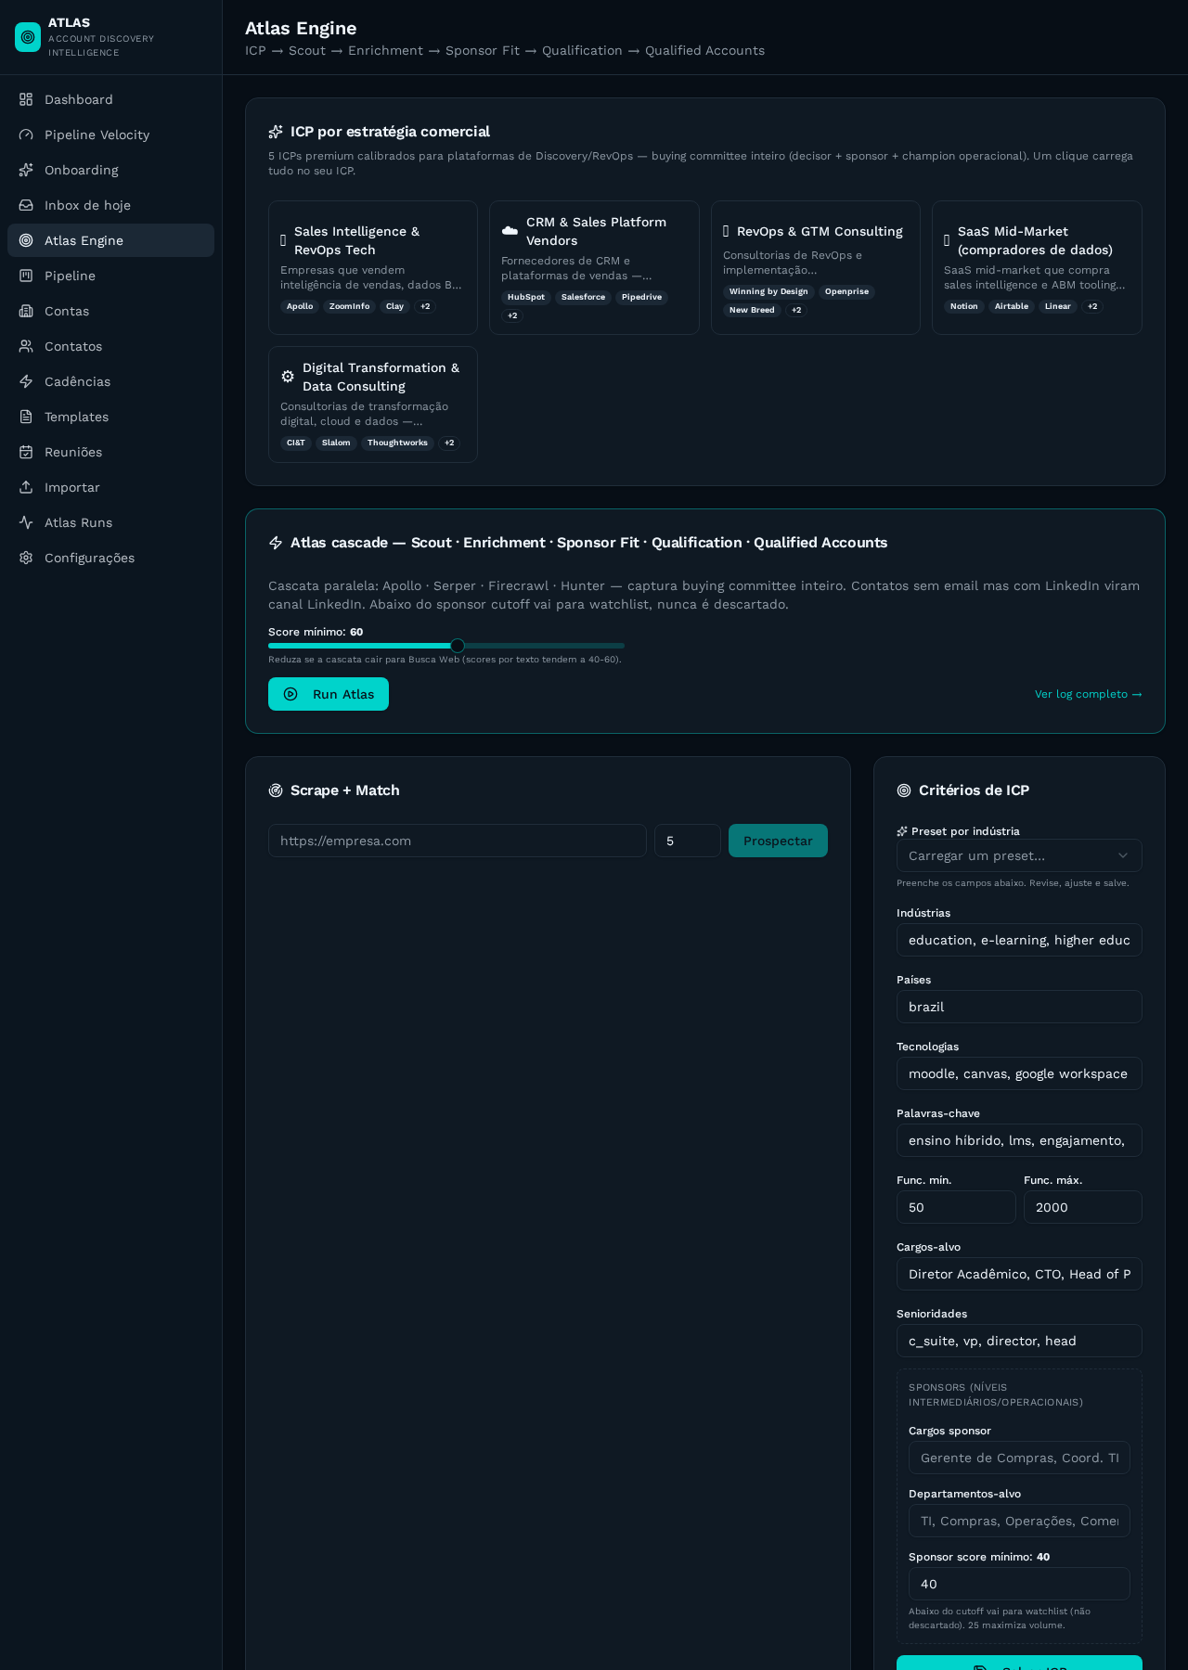The width and height of the screenshot is (1188, 1670).
Task: Click the Cadências lightning icon
Action: (x=26, y=381)
